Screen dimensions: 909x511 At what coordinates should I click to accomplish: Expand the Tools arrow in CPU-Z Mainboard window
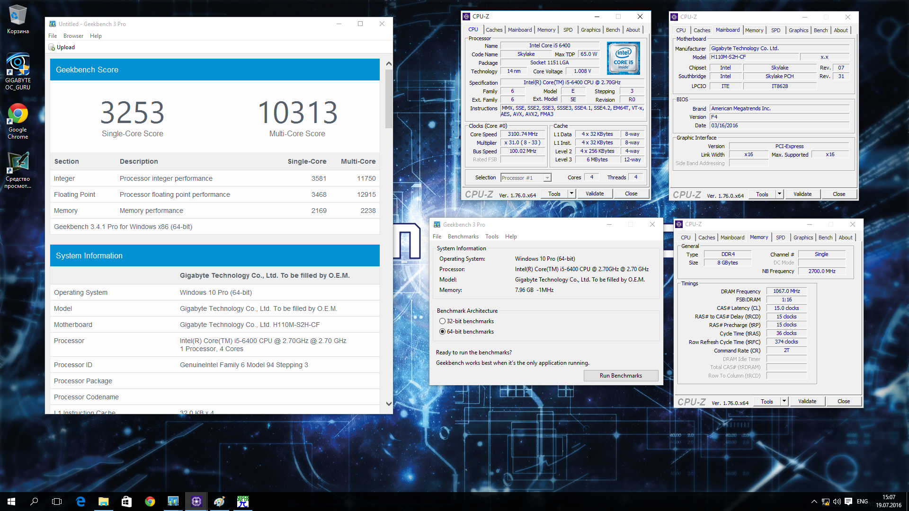point(779,194)
